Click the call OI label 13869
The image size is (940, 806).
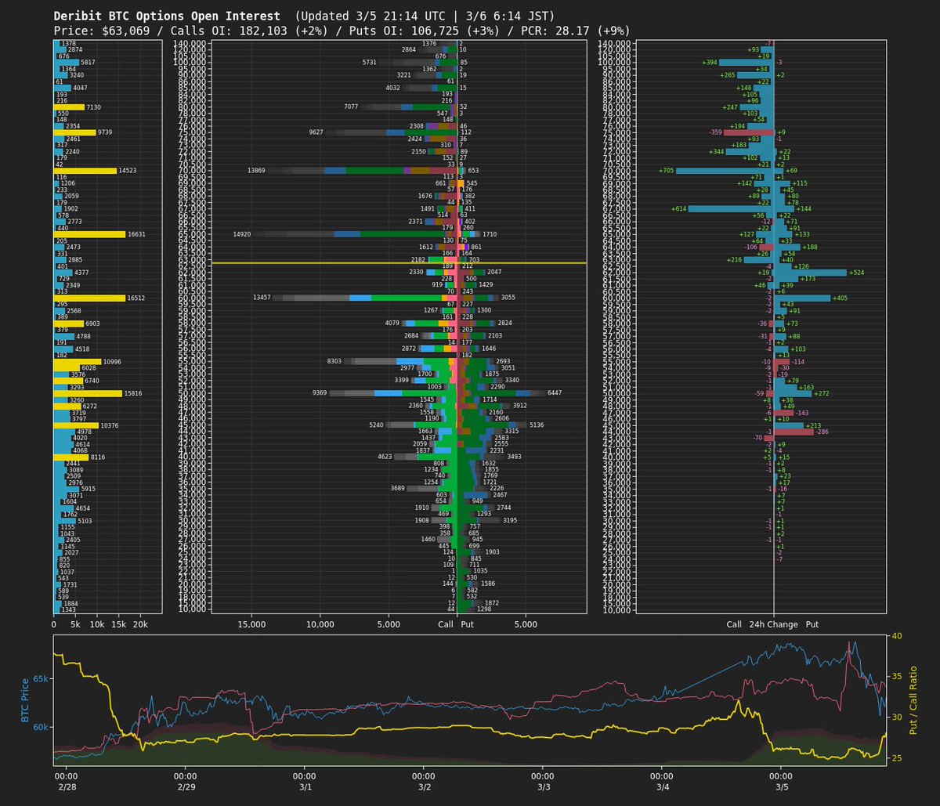click(256, 170)
